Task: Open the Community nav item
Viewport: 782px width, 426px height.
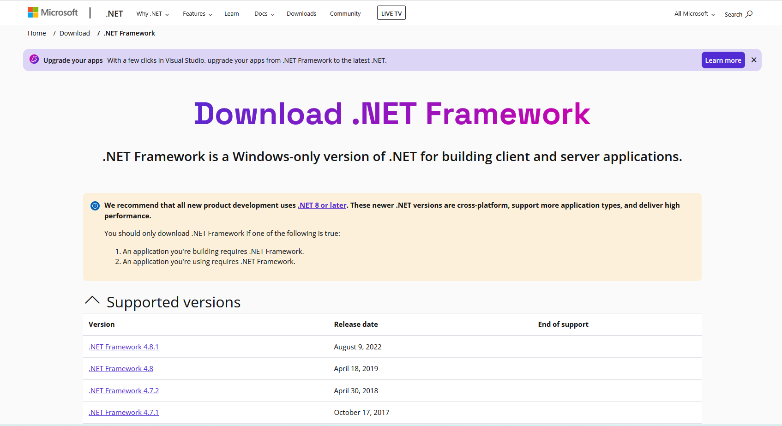Action: [x=345, y=14]
